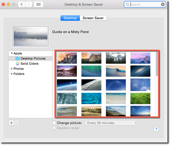Click the misty pond current wallpaper preview
The width and height of the screenshot is (170, 145).
[x=31, y=36]
